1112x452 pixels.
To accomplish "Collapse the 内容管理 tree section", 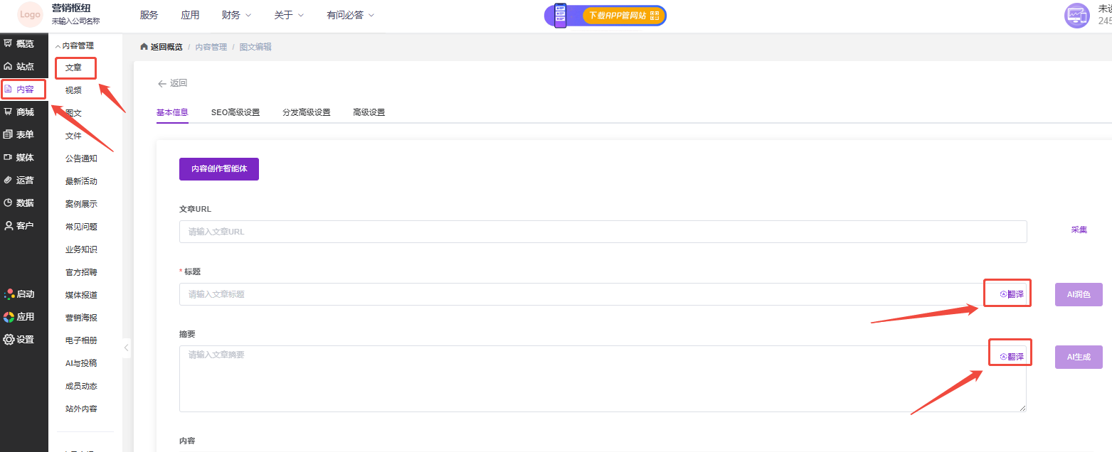I will click(58, 45).
